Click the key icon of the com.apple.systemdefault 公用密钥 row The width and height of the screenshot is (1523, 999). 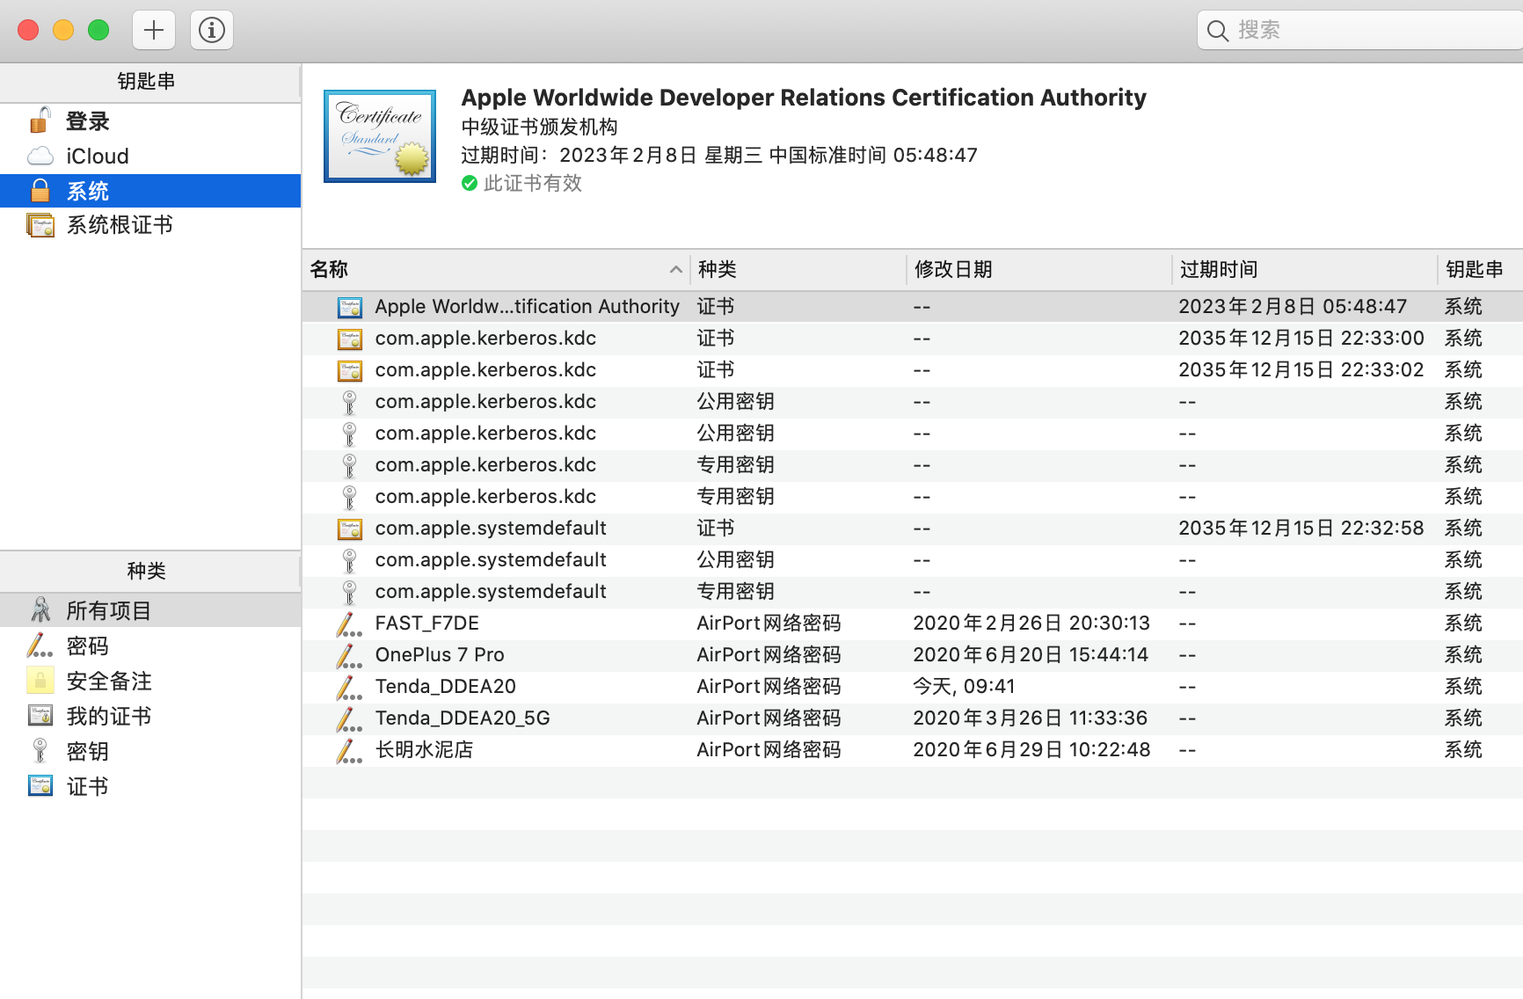click(349, 560)
